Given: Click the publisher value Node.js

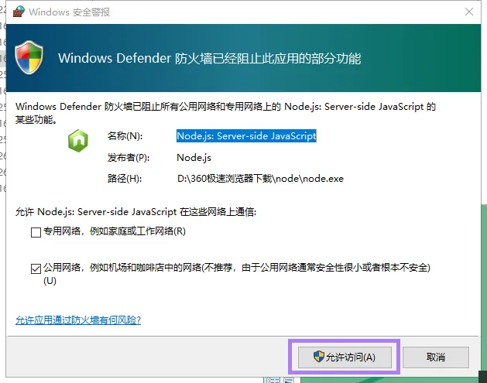Looking at the screenshot, I should [x=194, y=158].
